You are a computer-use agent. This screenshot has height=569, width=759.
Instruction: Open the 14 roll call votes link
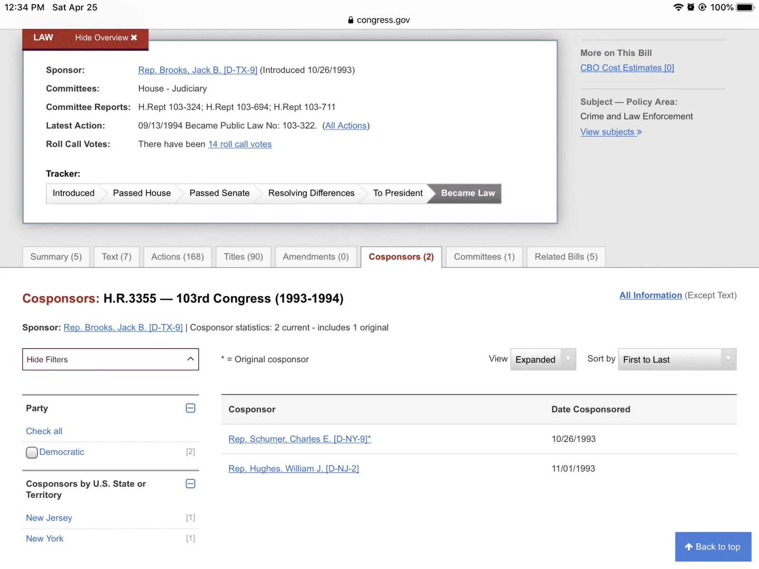pyautogui.click(x=240, y=144)
